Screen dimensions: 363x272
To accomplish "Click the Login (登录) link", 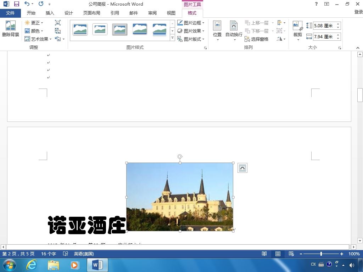I will pyautogui.click(x=358, y=12).
